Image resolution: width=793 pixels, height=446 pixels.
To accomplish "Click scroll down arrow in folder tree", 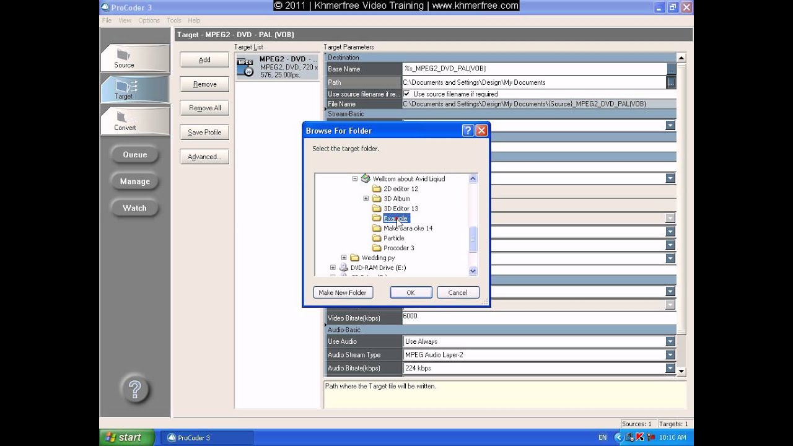I will point(473,271).
